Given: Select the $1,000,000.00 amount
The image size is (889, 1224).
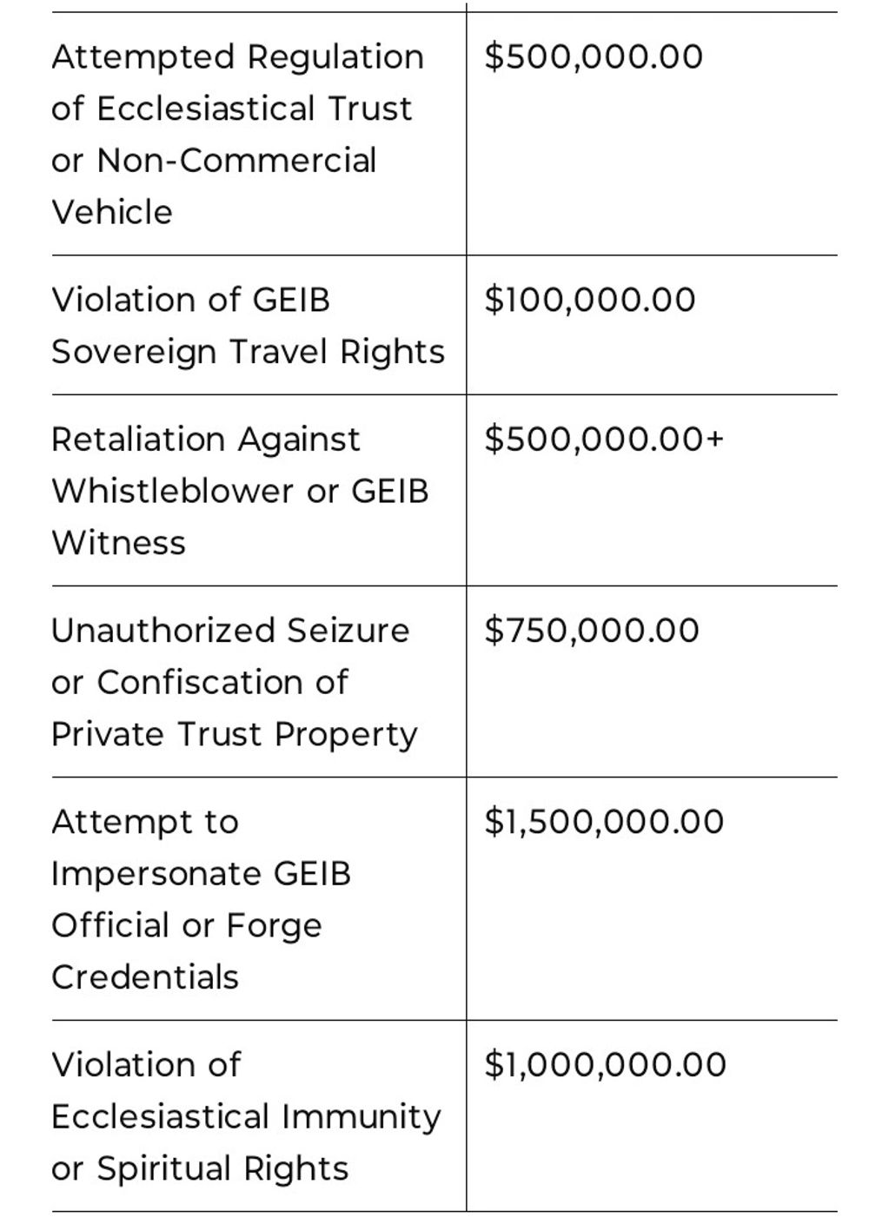Looking at the screenshot, I should point(605,1065).
